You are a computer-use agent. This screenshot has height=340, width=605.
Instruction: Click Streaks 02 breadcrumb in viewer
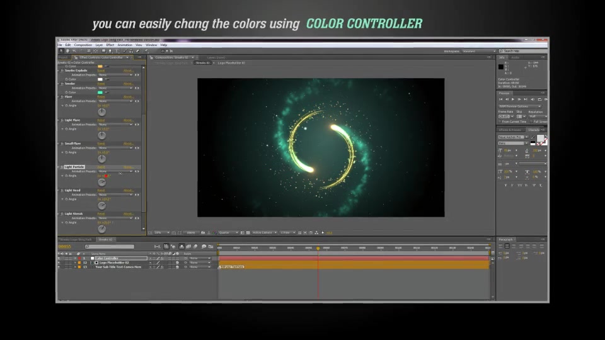click(202, 63)
